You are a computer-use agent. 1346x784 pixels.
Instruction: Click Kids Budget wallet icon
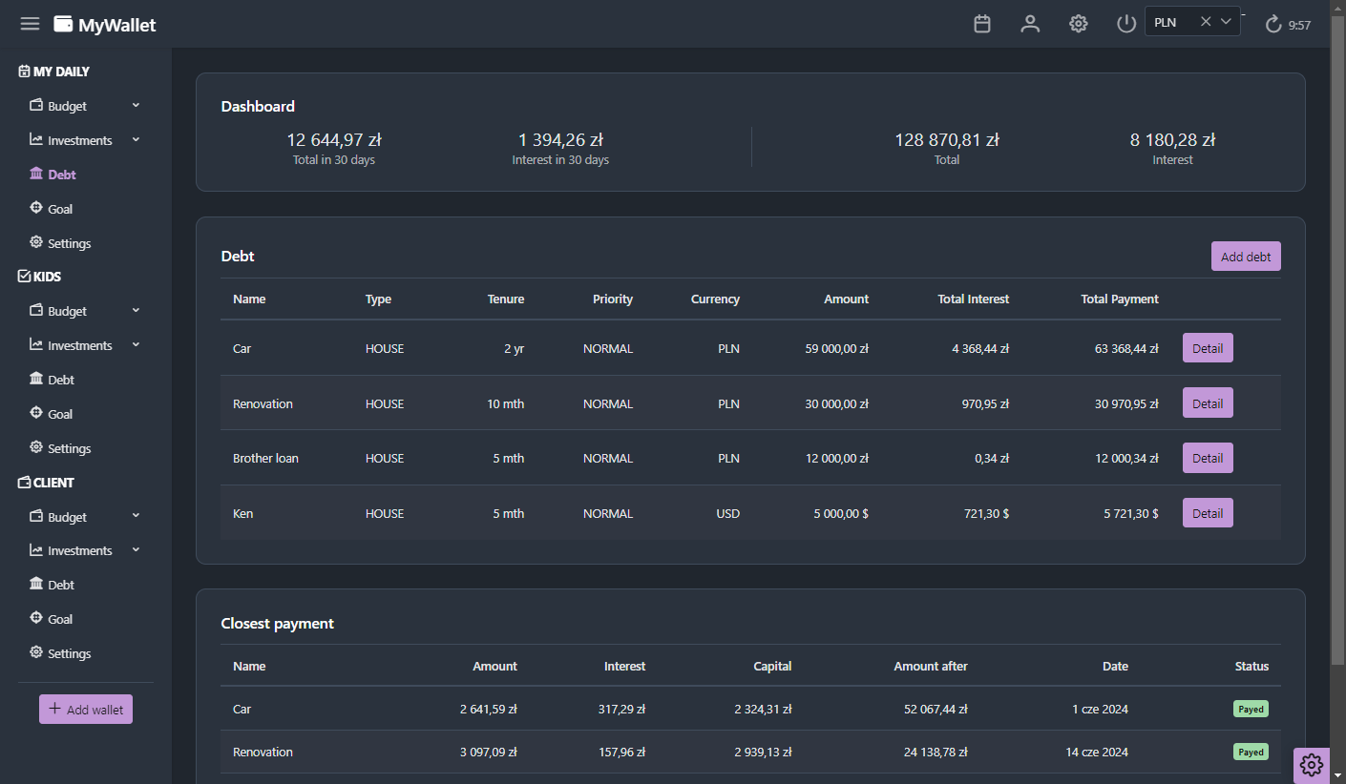(36, 311)
